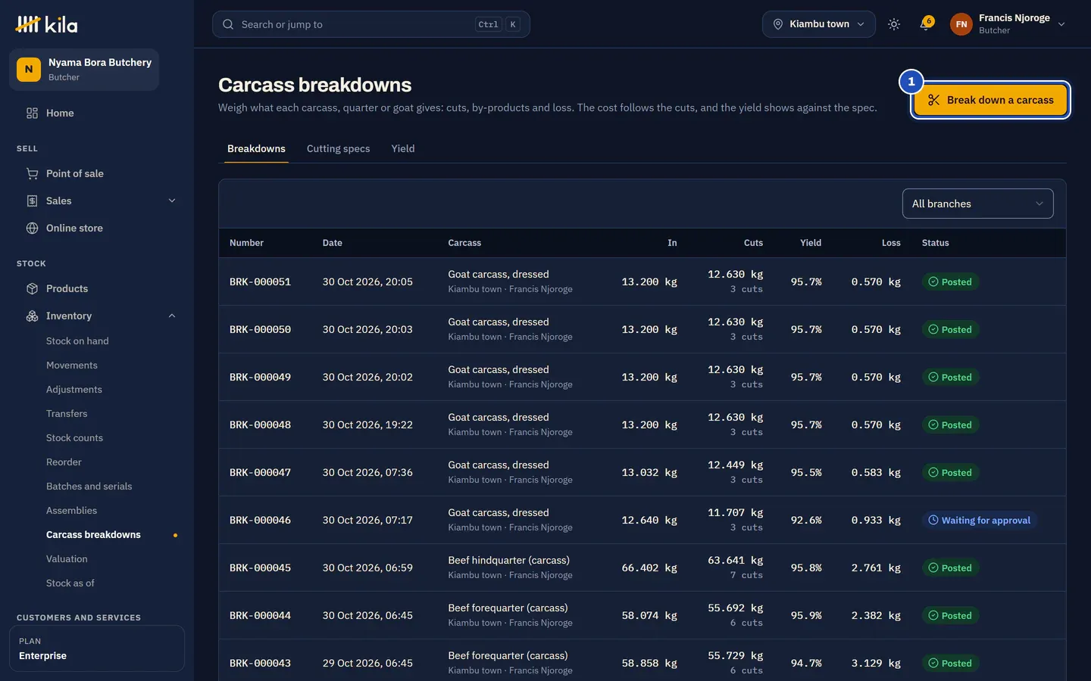The image size is (1091, 681).
Task: Click the search magnifier icon
Action: (228, 24)
